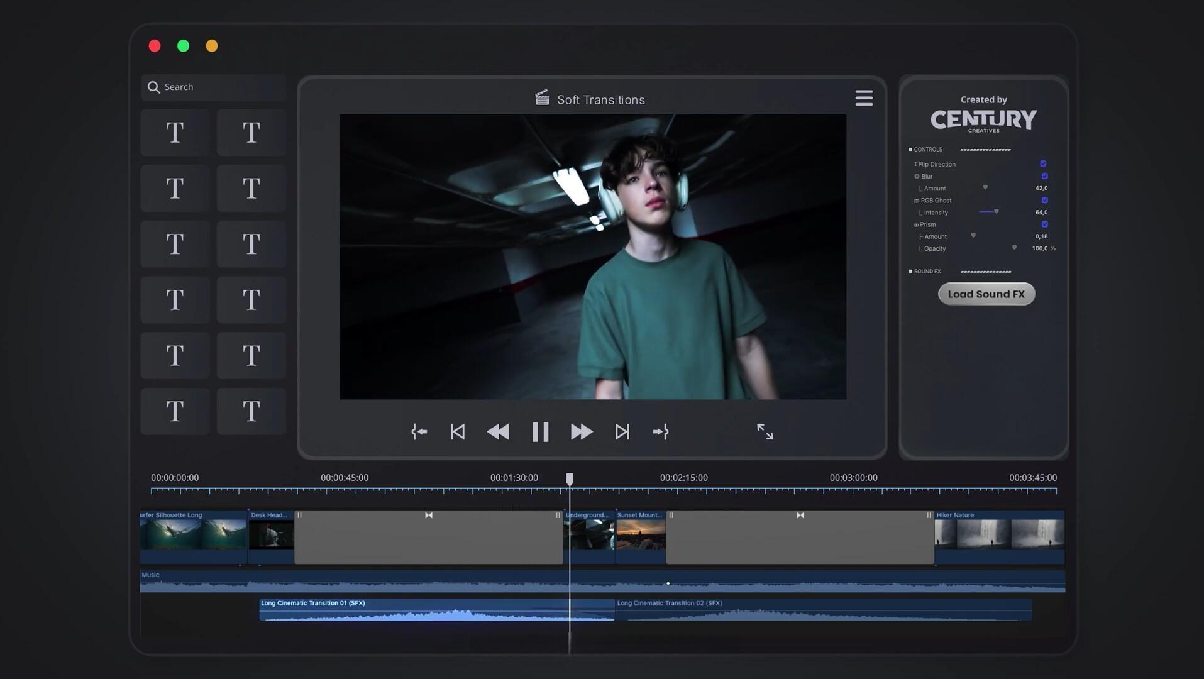1204x679 pixels.
Task: Click the RGB Ghost Intensity slider handle
Action: click(x=997, y=212)
